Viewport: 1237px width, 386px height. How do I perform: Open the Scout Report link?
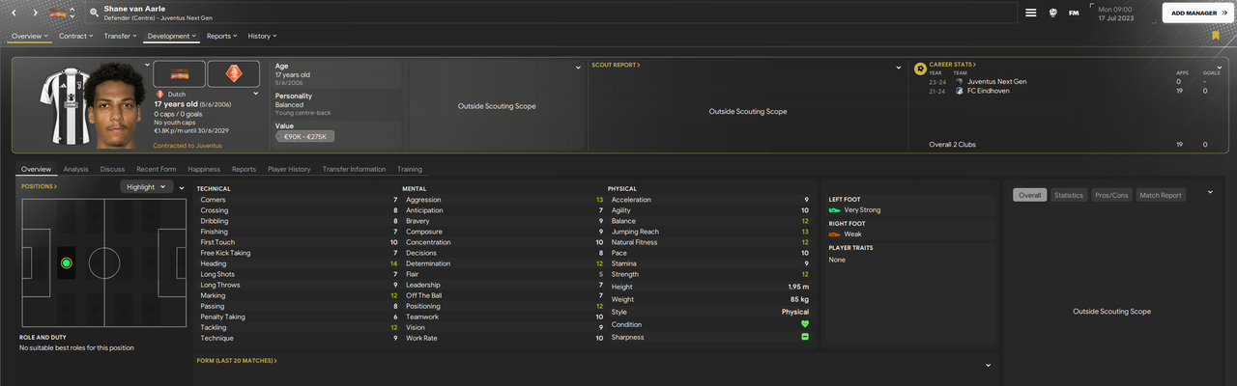[616, 65]
